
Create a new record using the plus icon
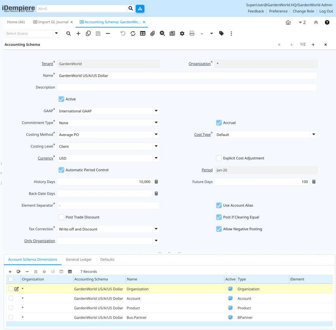tap(78, 33)
